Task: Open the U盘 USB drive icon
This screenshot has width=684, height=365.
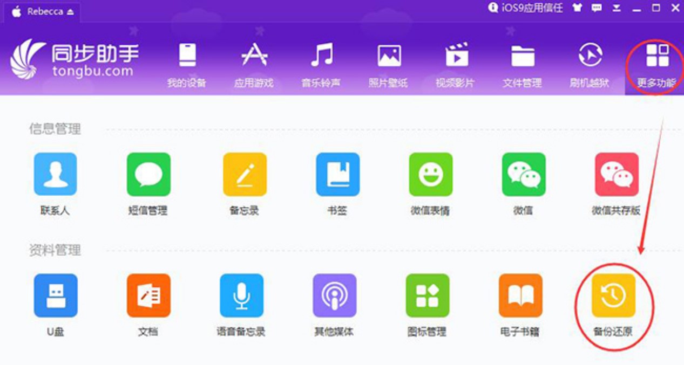Action: click(x=55, y=295)
